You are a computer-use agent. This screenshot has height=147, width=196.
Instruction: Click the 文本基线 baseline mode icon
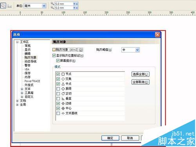[x=63, y=113]
